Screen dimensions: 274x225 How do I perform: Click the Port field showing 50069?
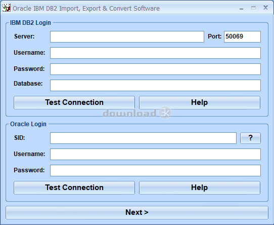[x=242, y=36]
